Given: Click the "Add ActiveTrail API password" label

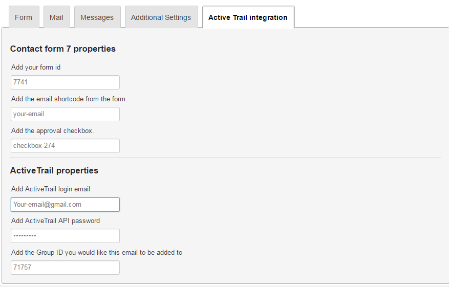Looking at the screenshot, I should pos(55,220).
